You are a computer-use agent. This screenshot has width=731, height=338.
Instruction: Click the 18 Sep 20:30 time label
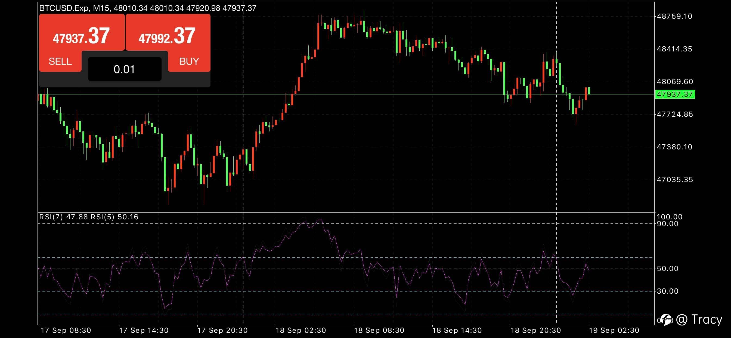pyautogui.click(x=536, y=331)
